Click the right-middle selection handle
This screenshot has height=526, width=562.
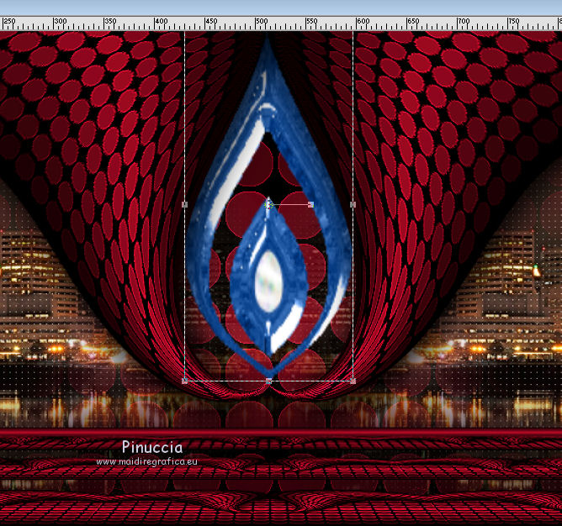(353, 204)
